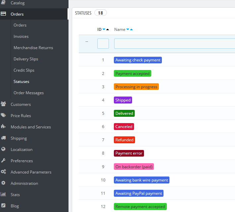Viewport: 235px width, 212px height.
Task: Click the Advanced Parameters gears icon
Action: [x=4, y=172]
